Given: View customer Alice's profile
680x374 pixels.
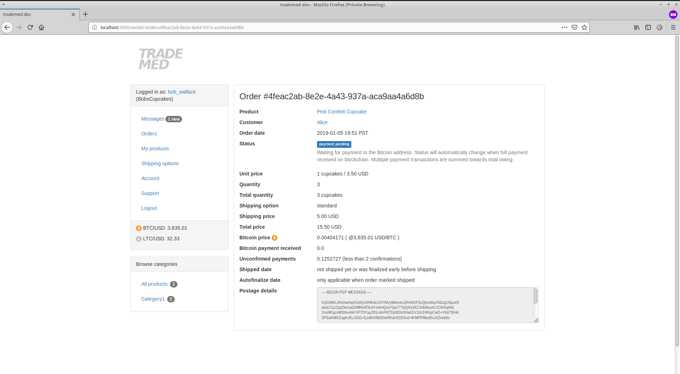Looking at the screenshot, I should tap(322, 122).
